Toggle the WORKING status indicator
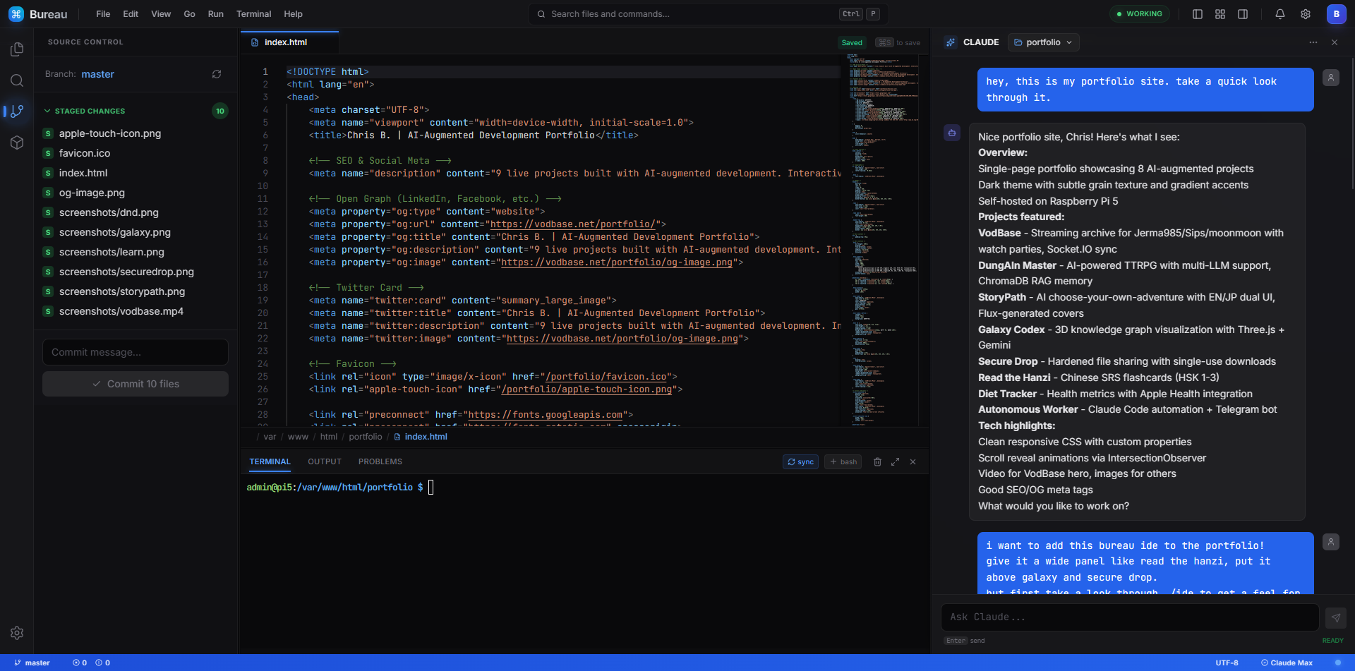 point(1138,13)
